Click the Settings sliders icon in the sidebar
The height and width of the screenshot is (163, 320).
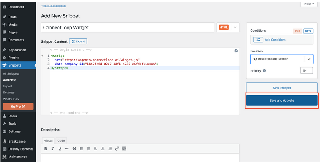(x=5, y=131)
